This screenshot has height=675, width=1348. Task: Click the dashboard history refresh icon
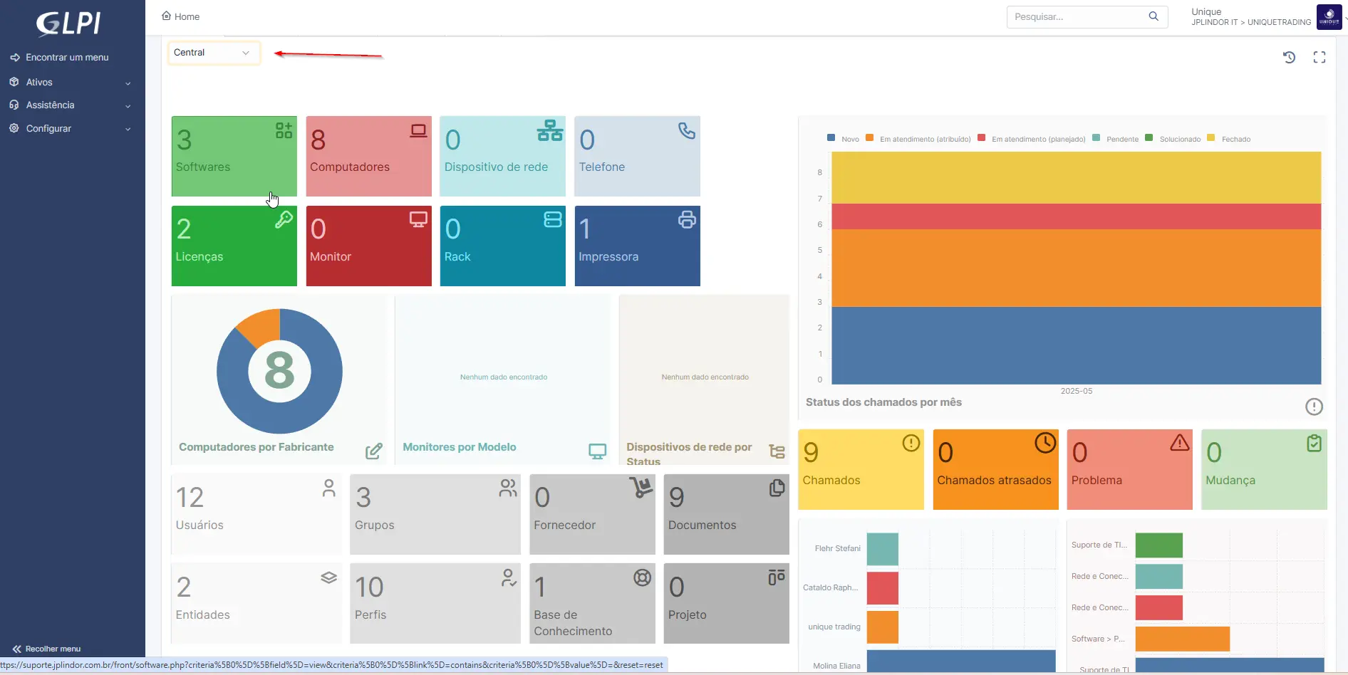point(1289,58)
